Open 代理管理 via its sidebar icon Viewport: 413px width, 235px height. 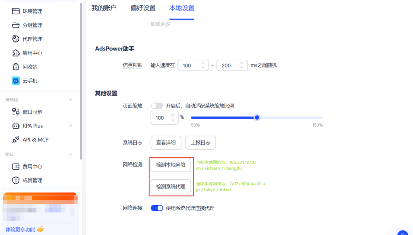coord(16,39)
